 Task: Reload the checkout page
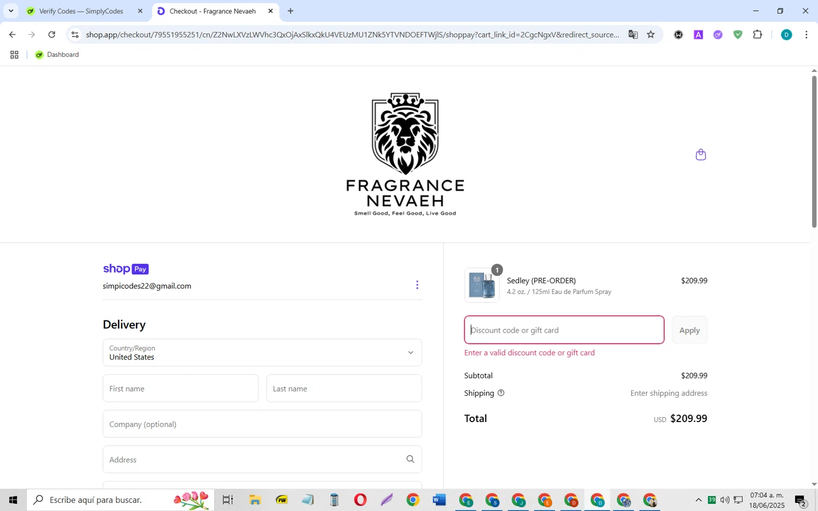click(52, 34)
